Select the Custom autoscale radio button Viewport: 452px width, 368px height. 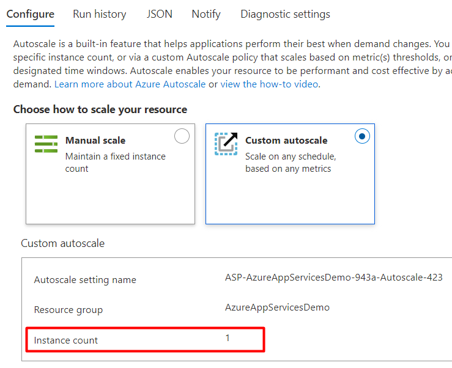click(362, 137)
